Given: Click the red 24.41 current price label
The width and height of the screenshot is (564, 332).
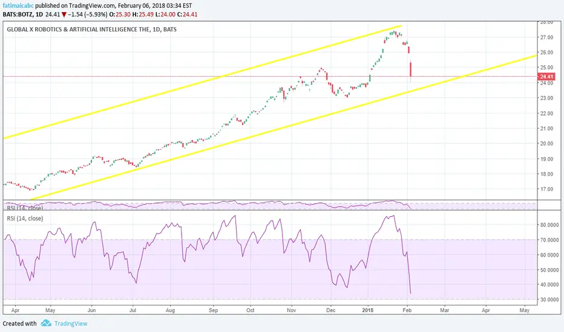Looking at the screenshot, I should pyautogui.click(x=546, y=77).
